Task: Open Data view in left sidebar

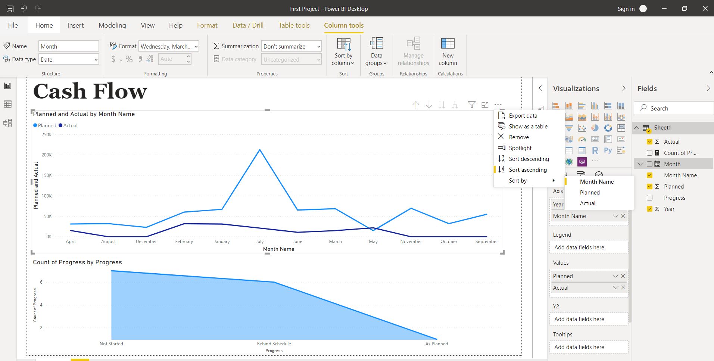Action: click(x=7, y=104)
